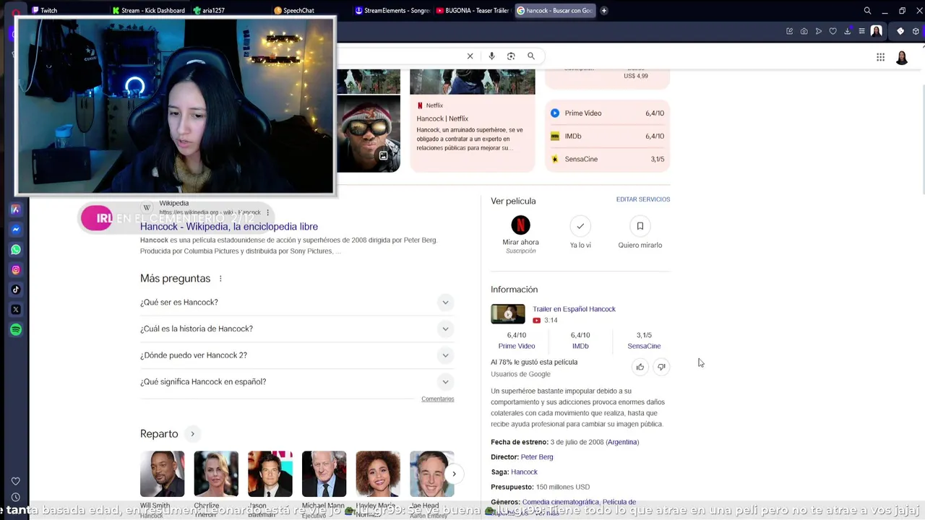Take a snapshot with camera icon

[804, 31]
